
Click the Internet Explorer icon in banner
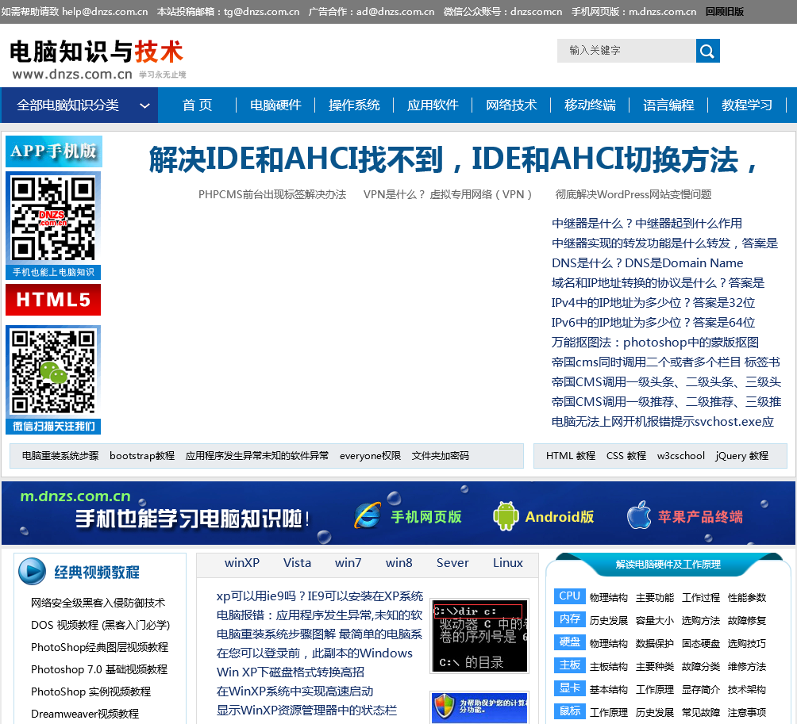(x=368, y=515)
